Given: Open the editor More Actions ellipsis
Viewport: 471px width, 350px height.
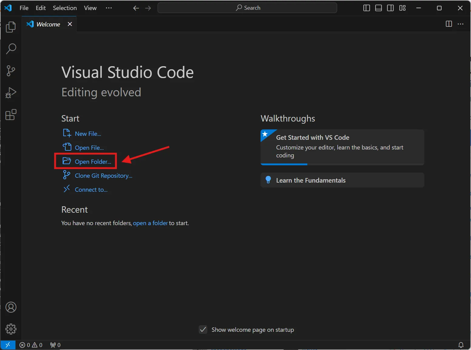Looking at the screenshot, I should pos(460,24).
